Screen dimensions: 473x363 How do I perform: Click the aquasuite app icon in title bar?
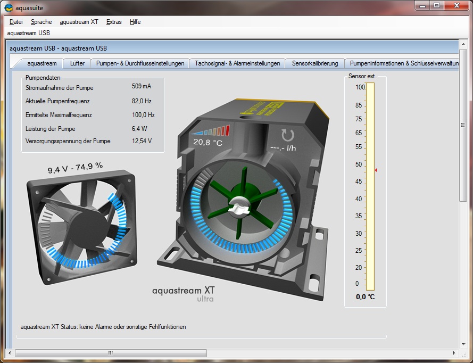[9, 8]
